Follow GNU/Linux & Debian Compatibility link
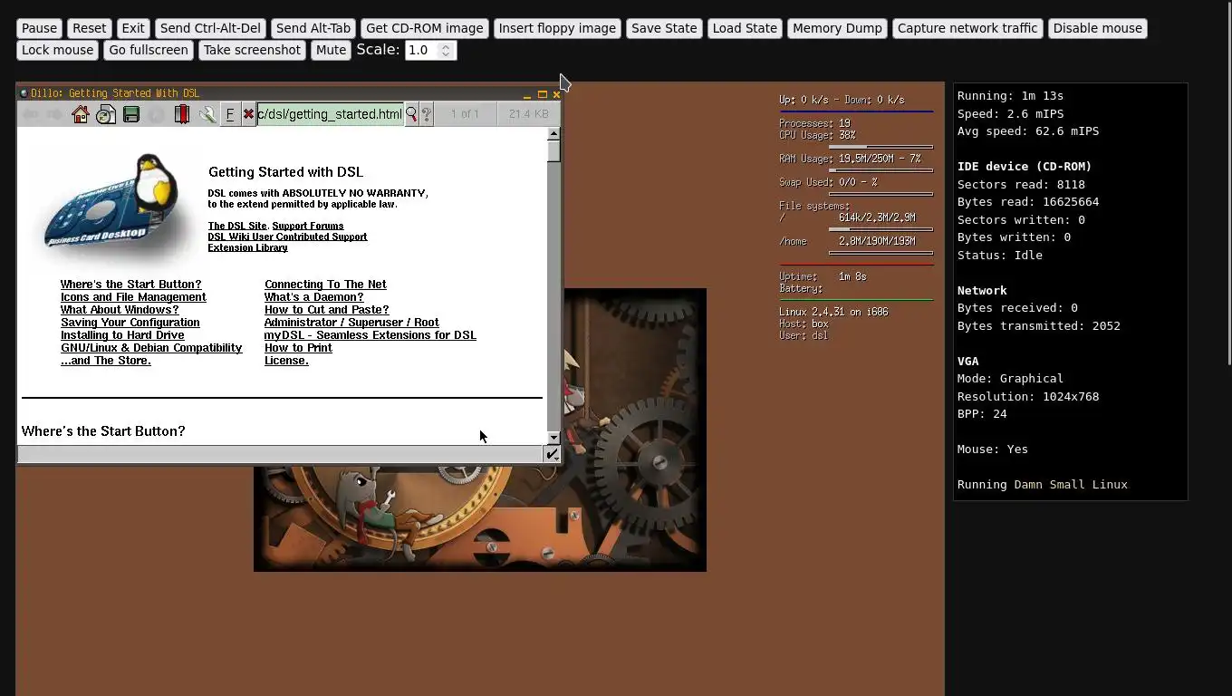Screen dimensions: 1232x696 tap(151, 348)
